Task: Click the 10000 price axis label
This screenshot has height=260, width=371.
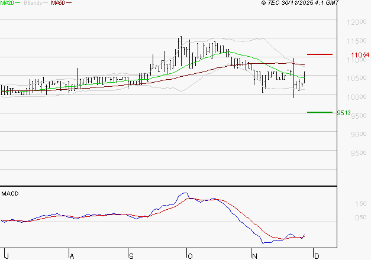Action: (x=357, y=97)
